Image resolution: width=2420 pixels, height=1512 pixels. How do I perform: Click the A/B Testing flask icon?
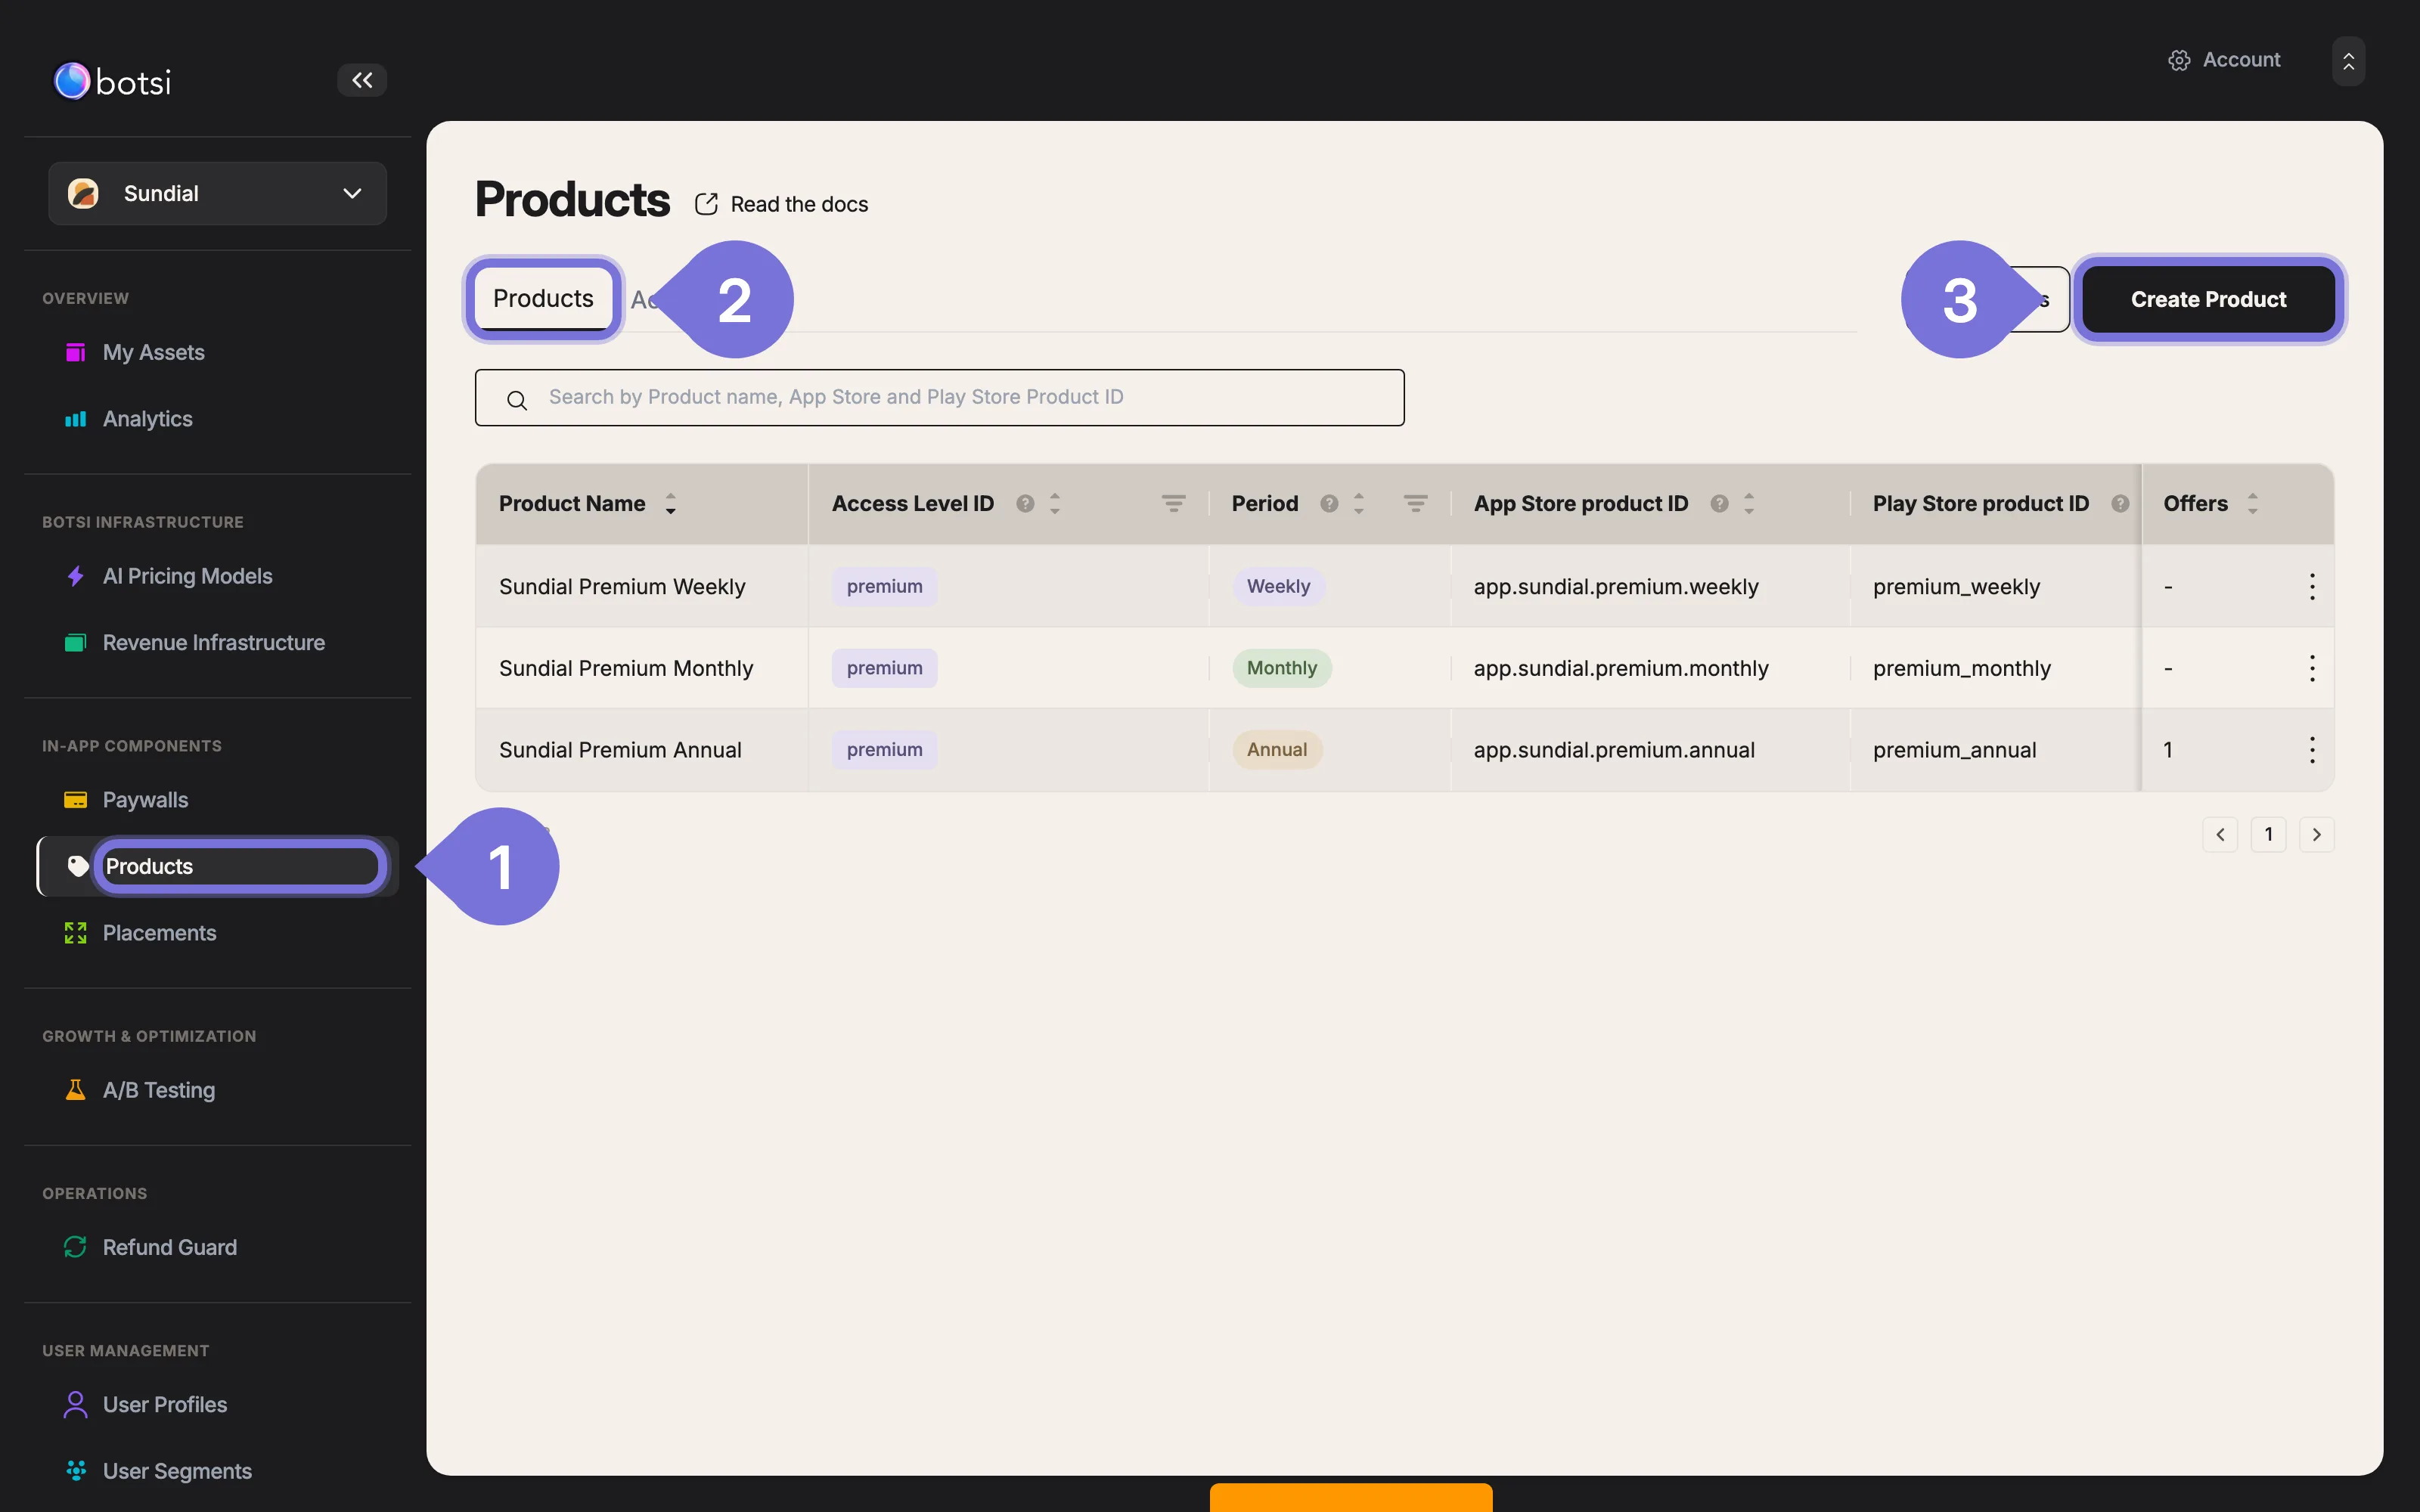[75, 1090]
